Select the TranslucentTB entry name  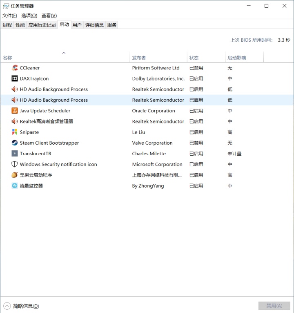coord(36,154)
